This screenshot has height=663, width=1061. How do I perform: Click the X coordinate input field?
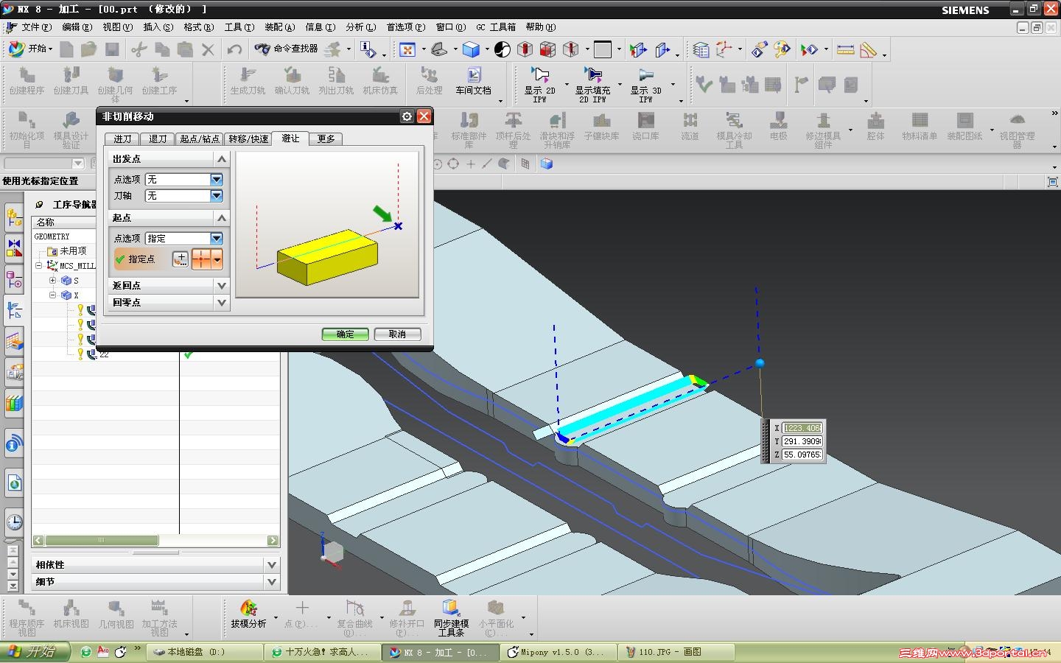[802, 428]
